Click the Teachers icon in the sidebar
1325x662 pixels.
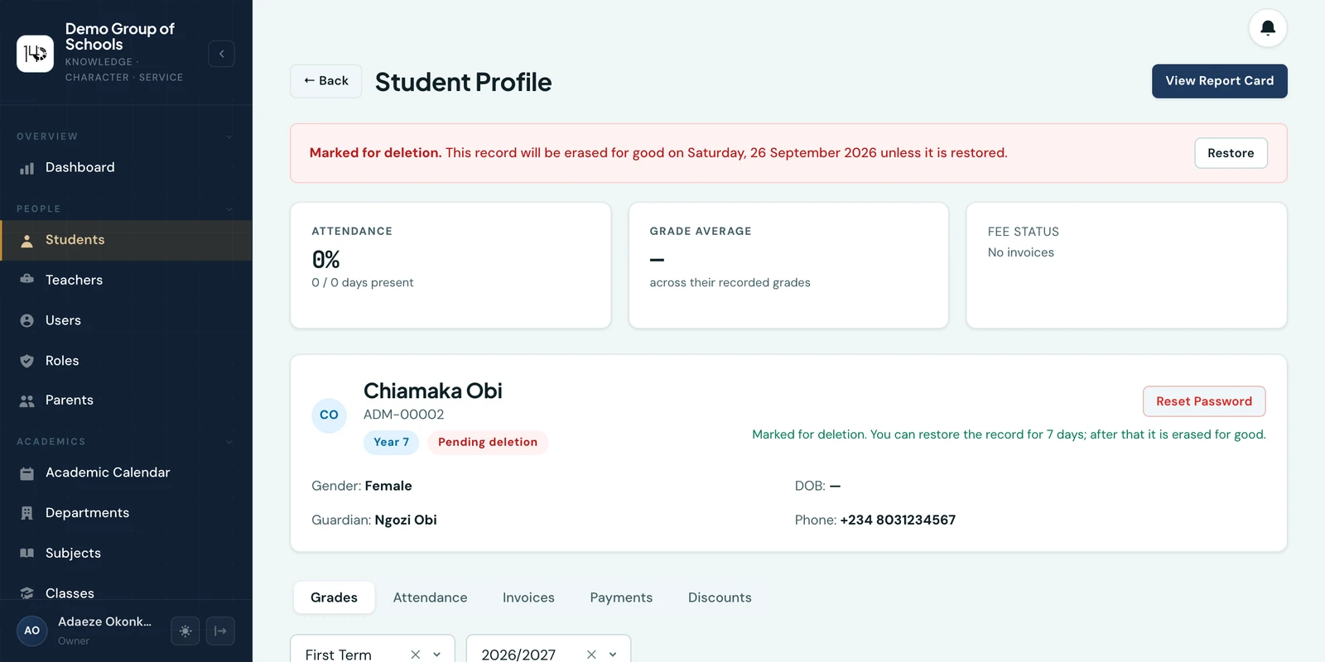(x=27, y=280)
